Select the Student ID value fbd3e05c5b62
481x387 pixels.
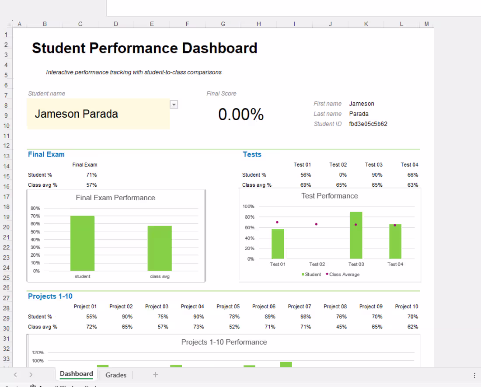click(368, 124)
